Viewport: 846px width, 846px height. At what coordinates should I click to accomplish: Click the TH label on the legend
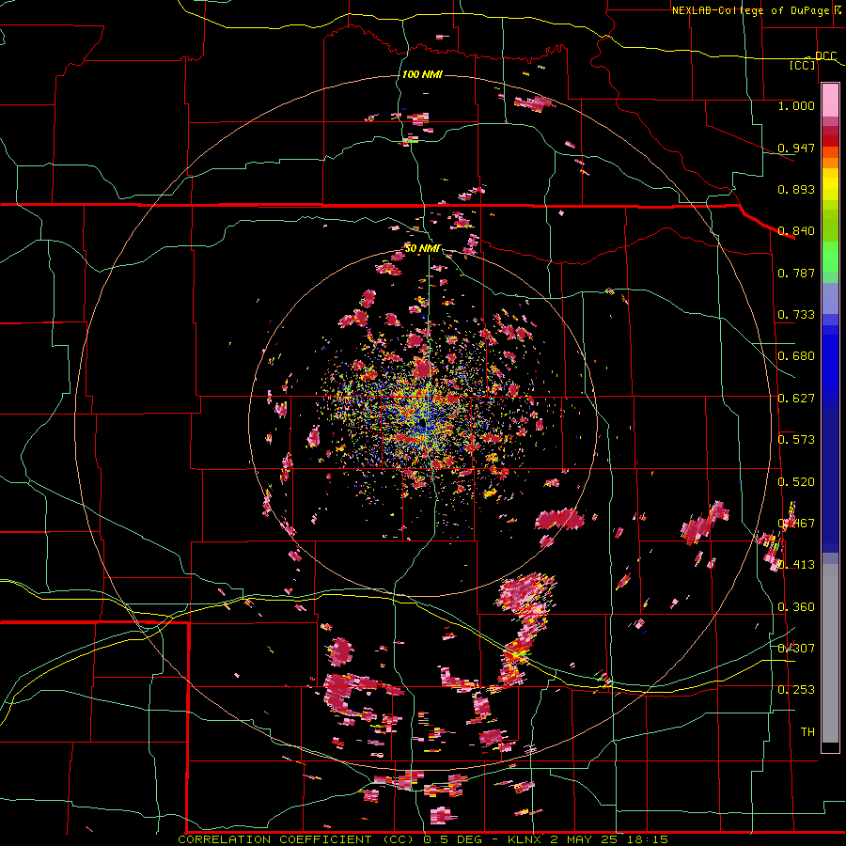click(807, 732)
